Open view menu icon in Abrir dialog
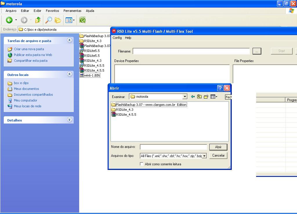Viewport: 297px width, 214px height. point(214,97)
